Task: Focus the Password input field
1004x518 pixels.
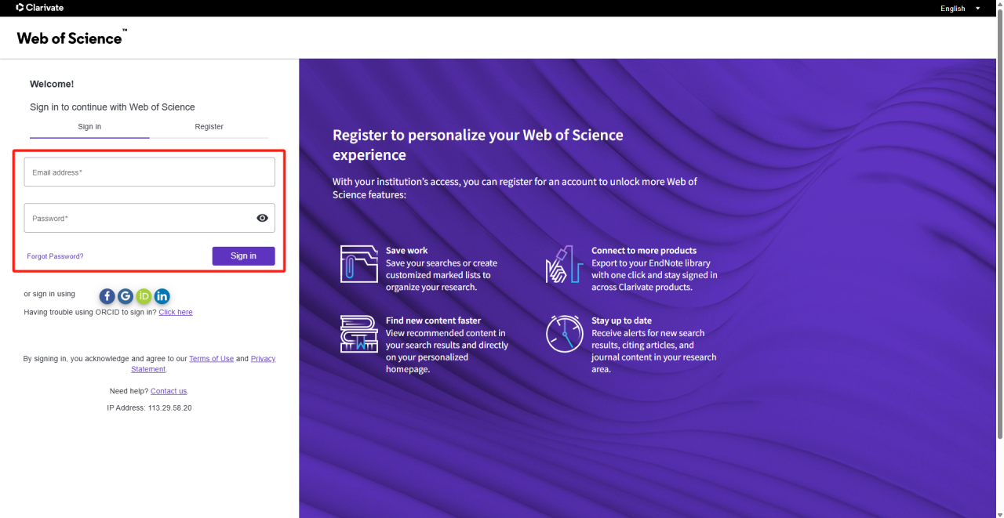Action: click(x=137, y=218)
